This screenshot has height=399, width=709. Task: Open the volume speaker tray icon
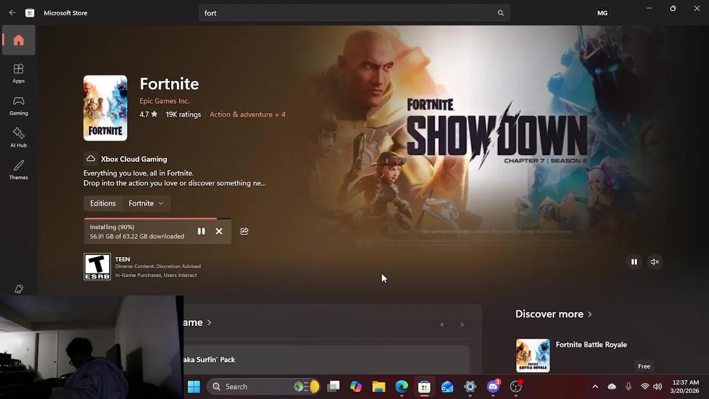click(657, 387)
